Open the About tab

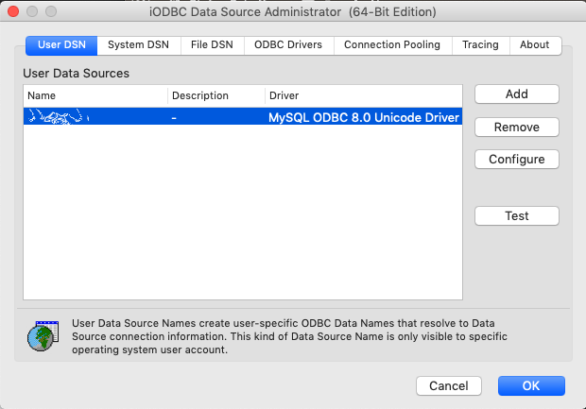(535, 45)
